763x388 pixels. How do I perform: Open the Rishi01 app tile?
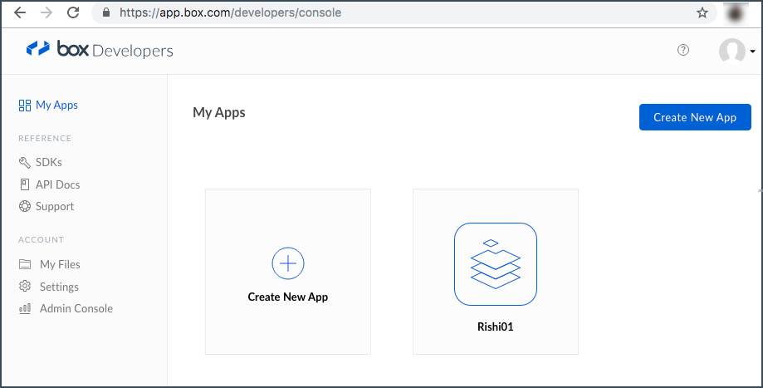tap(496, 272)
